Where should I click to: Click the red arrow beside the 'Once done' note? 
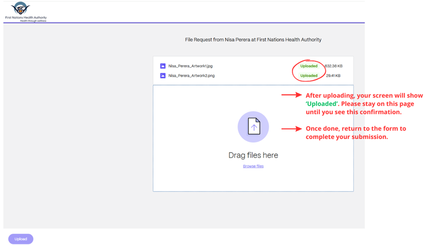point(292,129)
